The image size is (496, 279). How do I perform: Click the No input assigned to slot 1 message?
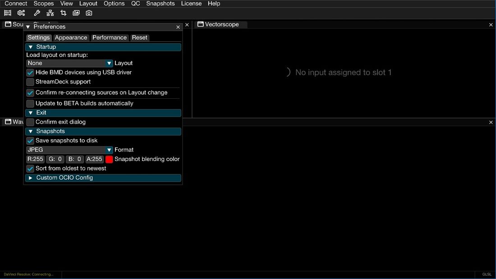click(343, 73)
